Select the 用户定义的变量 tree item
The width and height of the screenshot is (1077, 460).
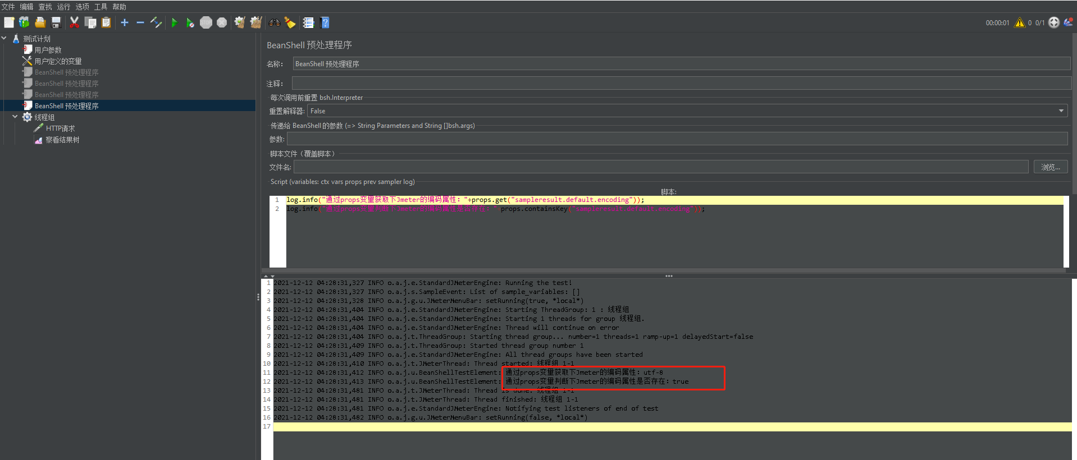click(x=58, y=61)
